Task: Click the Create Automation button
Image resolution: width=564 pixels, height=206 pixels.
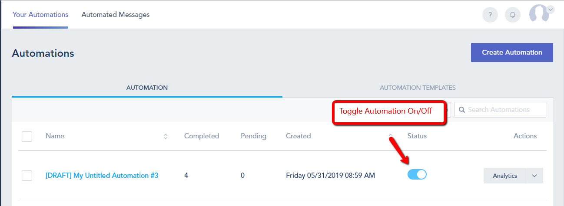Action: [512, 52]
